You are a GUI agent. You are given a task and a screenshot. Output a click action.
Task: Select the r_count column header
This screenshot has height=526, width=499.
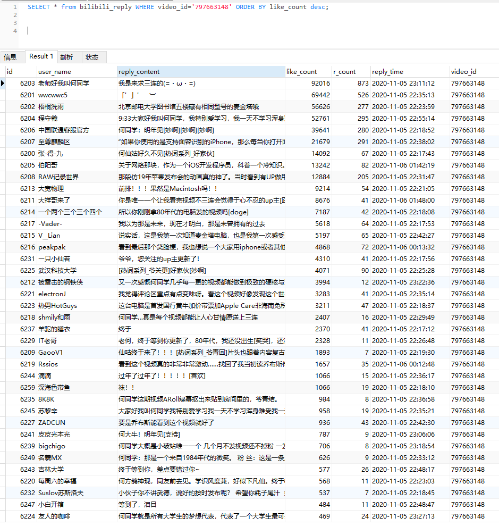(351, 71)
